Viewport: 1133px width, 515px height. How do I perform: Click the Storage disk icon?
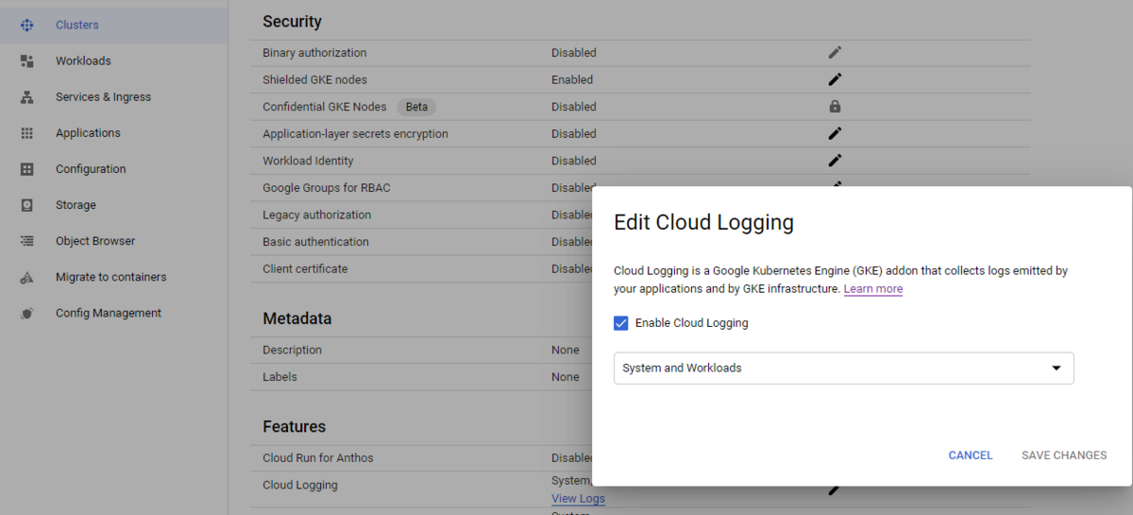click(27, 205)
